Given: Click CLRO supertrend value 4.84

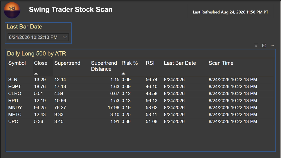Looking at the screenshot, I should click(x=59, y=94).
